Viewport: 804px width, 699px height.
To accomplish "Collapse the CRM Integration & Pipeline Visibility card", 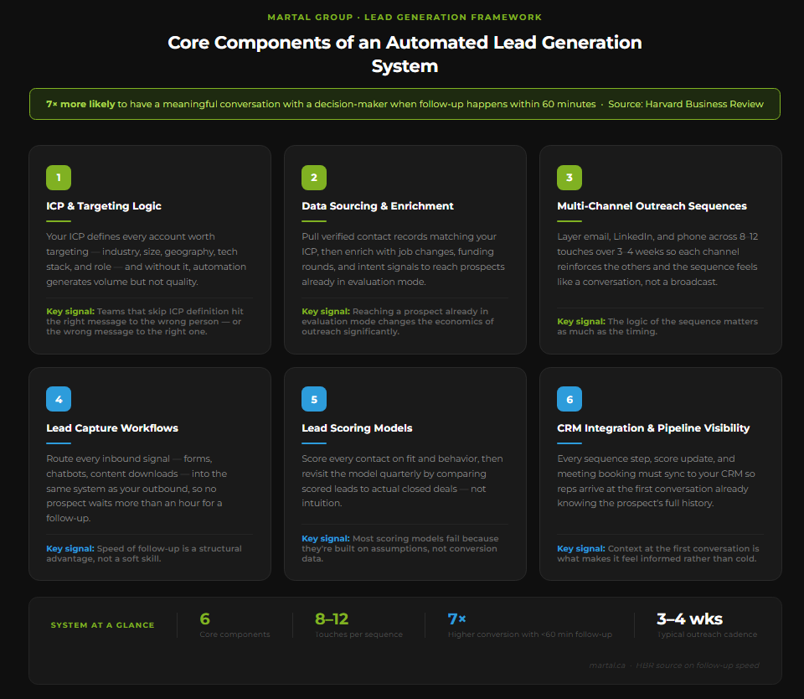I will 653,427.
